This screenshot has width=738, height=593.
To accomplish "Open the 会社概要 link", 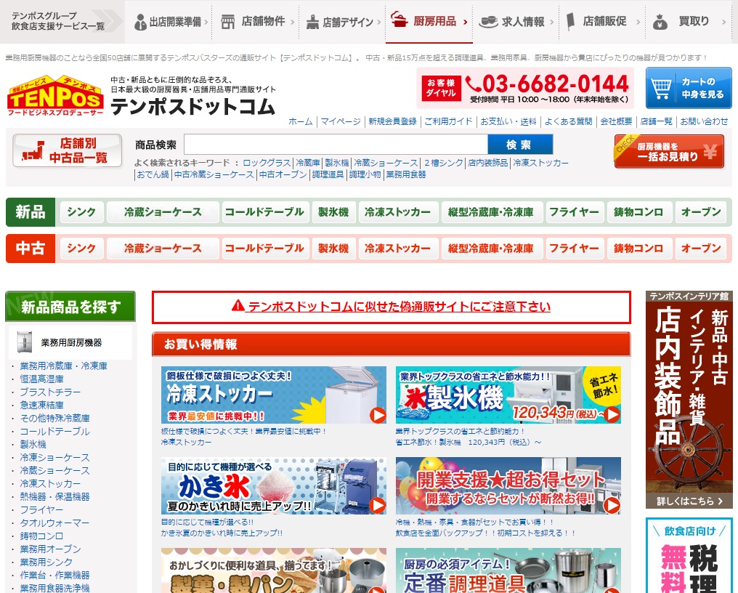I will [616, 121].
